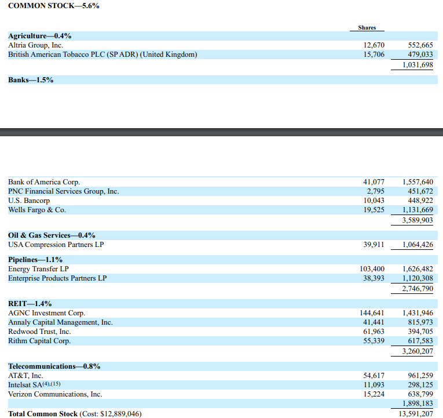The image size is (443, 418).
Task: Select the Pipelines—1.1% category header
Action: (x=35, y=260)
